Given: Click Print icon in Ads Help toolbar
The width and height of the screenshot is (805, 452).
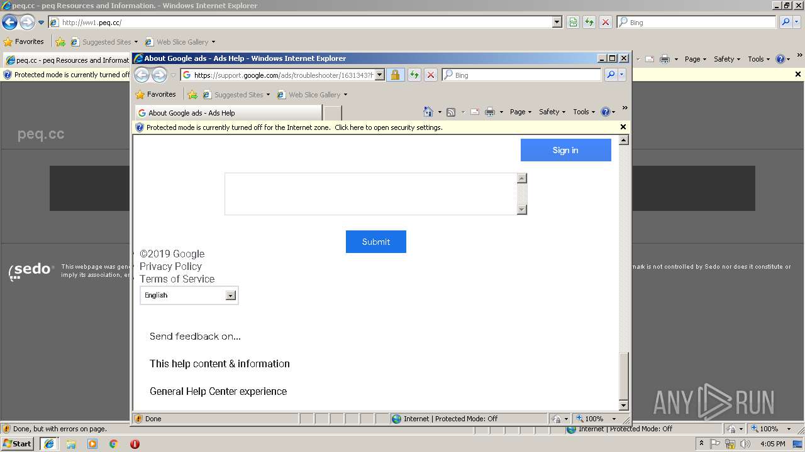Looking at the screenshot, I should pyautogui.click(x=491, y=112).
